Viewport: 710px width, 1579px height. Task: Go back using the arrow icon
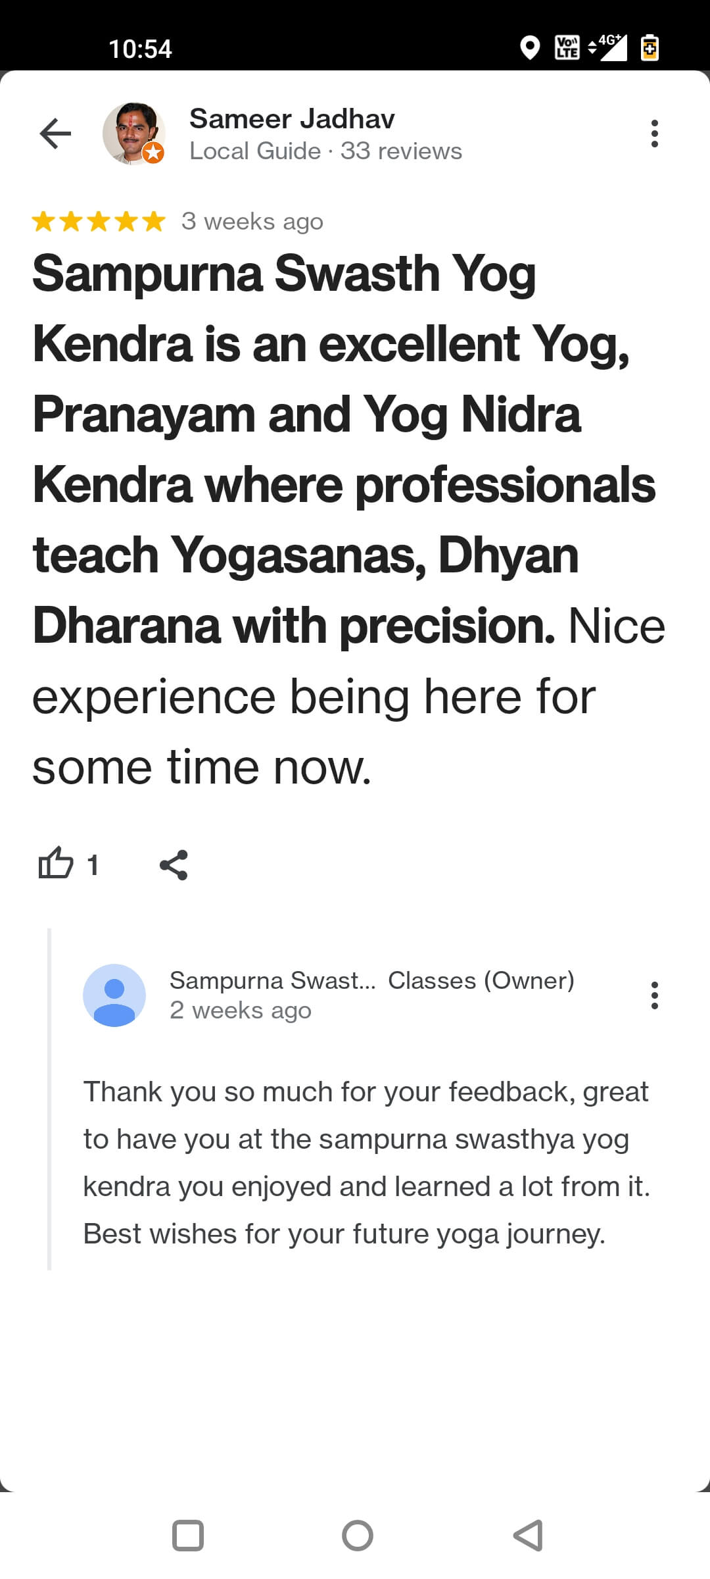coord(55,134)
